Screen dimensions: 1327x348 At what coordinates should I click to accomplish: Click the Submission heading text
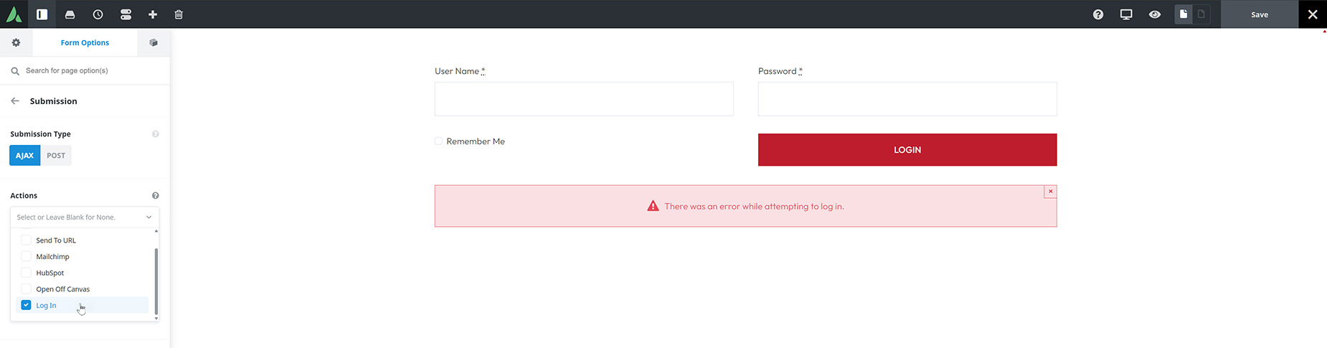click(54, 101)
